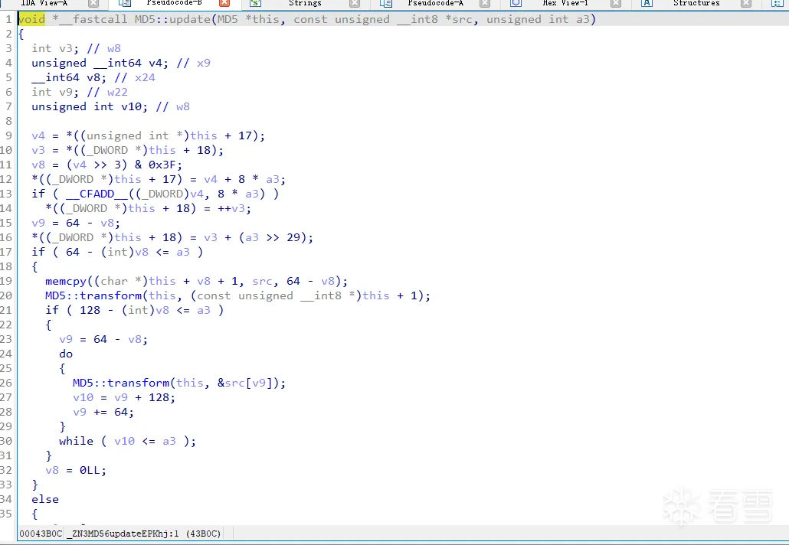Viewport: 789px width, 545px height.
Task: Click 'v10 = v9 + 128;' statement
Action: coord(124,398)
